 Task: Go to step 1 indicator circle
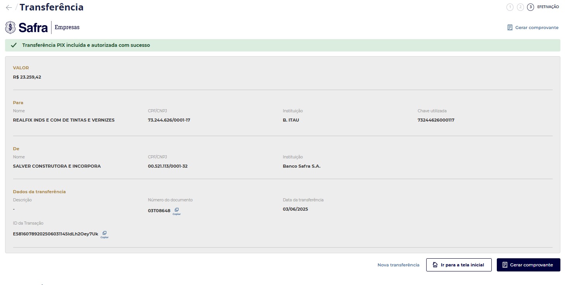[x=510, y=7]
